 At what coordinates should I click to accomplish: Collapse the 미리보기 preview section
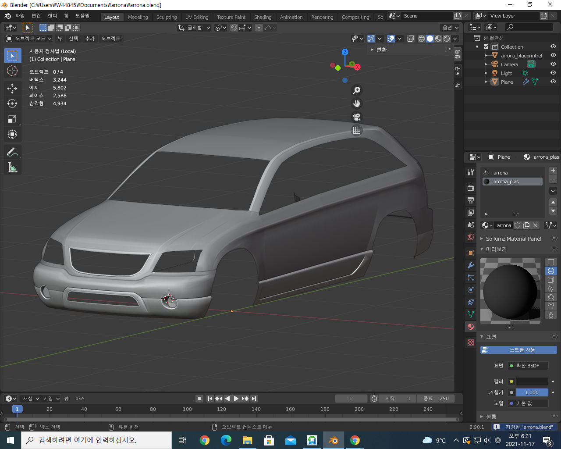point(496,249)
